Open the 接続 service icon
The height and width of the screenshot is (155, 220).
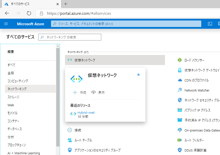point(70,130)
